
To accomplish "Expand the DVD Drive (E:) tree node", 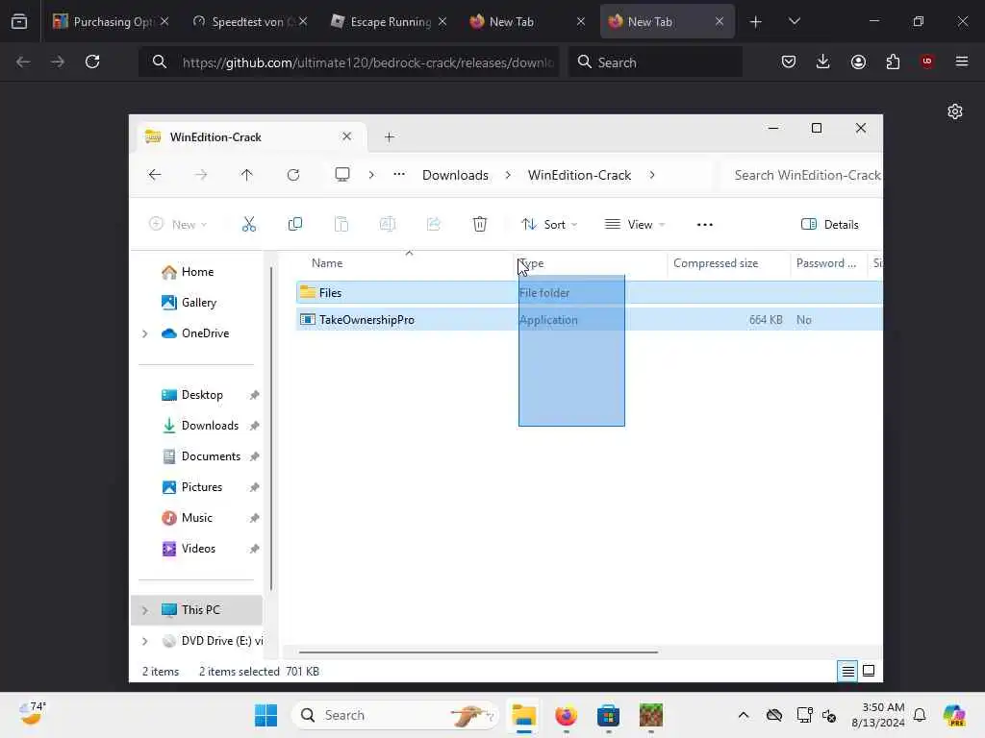I will coord(145,641).
